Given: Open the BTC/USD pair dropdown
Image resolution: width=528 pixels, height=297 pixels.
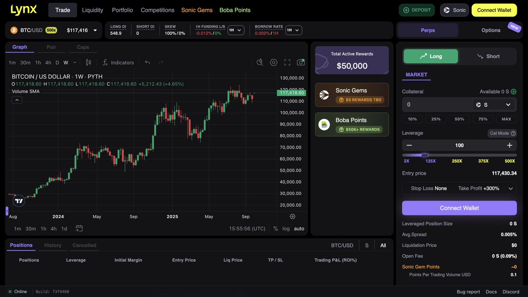Looking at the screenshot, I should pyautogui.click(x=54, y=30).
